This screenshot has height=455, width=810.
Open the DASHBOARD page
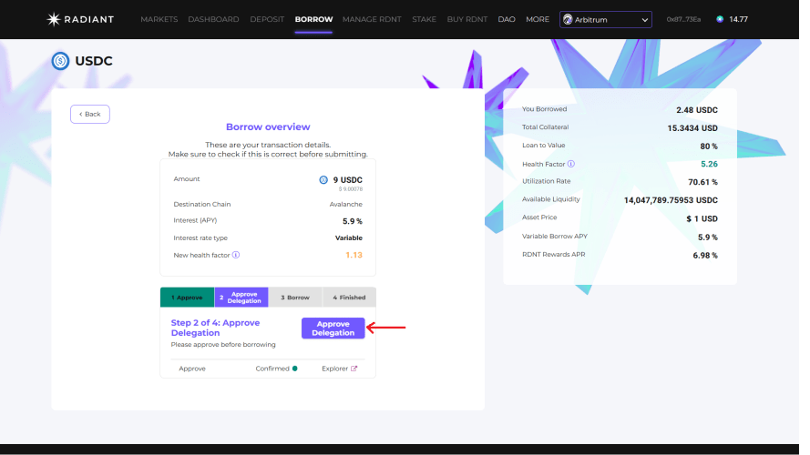click(213, 20)
